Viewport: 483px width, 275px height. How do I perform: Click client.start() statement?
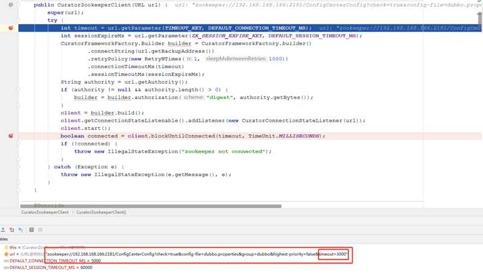(85, 128)
